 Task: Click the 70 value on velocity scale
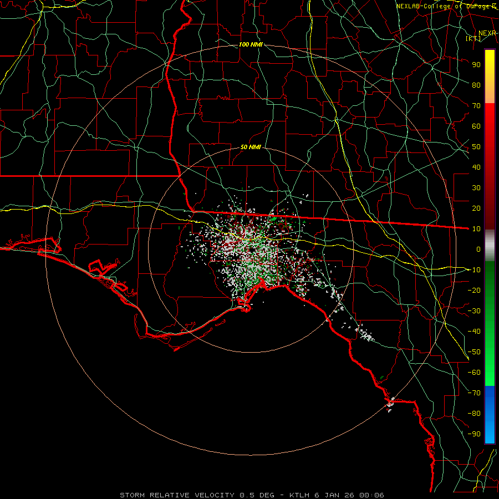point(476,106)
